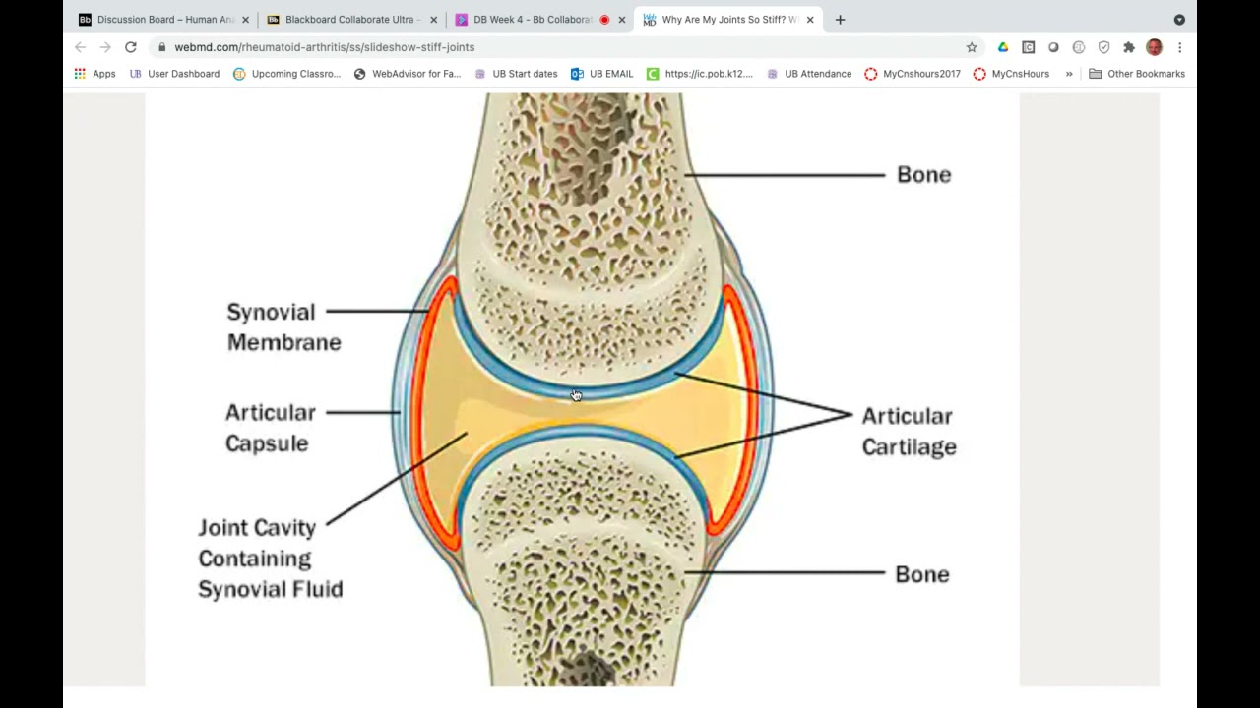
Task: Open the Google Drive extension
Action: [1003, 47]
